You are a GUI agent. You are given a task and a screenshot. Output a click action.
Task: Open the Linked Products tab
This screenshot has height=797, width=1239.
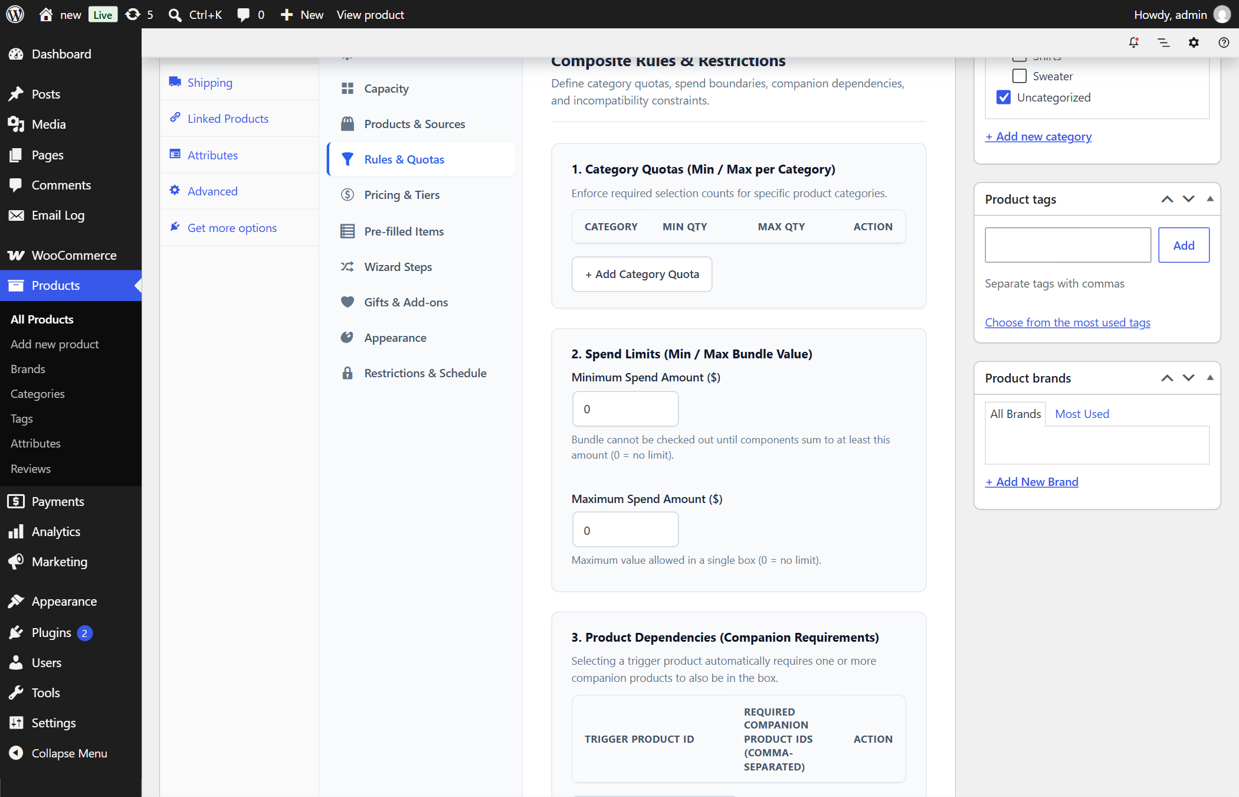click(240, 119)
